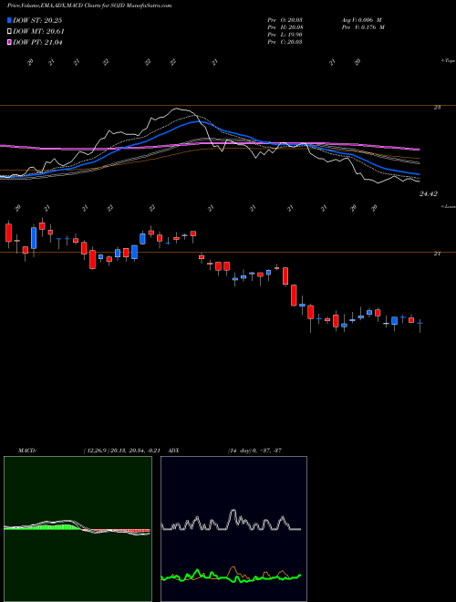Click the 'Pre C: 20.03' value

click(285, 42)
